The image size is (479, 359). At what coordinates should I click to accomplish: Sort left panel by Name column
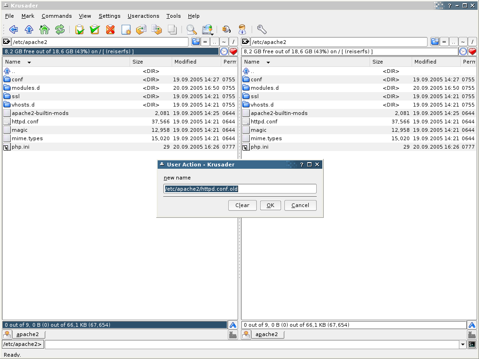pos(66,62)
